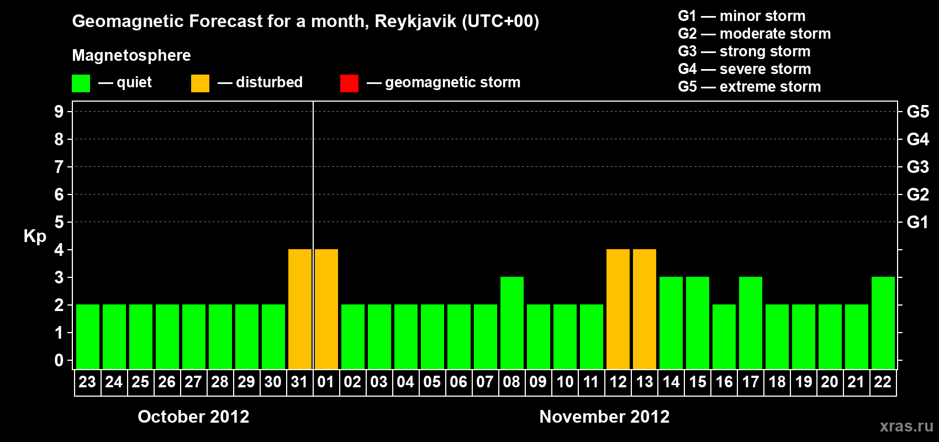Click the Kp value 0 tick label
939x442 pixels.
[x=59, y=360]
